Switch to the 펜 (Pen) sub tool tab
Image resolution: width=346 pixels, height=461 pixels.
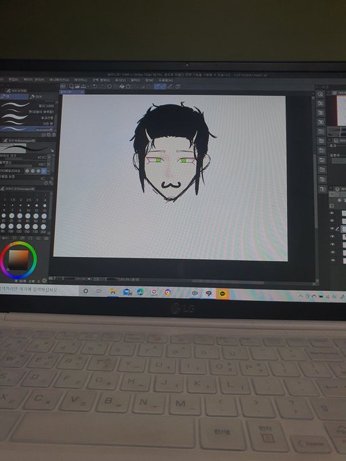click(x=14, y=96)
